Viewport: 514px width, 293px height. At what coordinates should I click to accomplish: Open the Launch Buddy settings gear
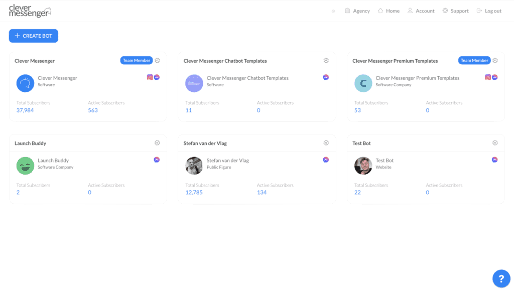point(157,142)
